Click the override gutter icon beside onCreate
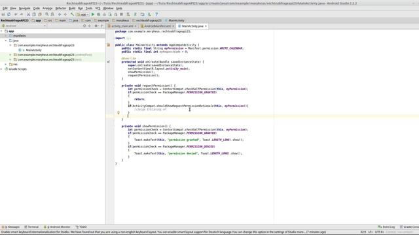Screen dimensions: 419x235 coord(109,62)
